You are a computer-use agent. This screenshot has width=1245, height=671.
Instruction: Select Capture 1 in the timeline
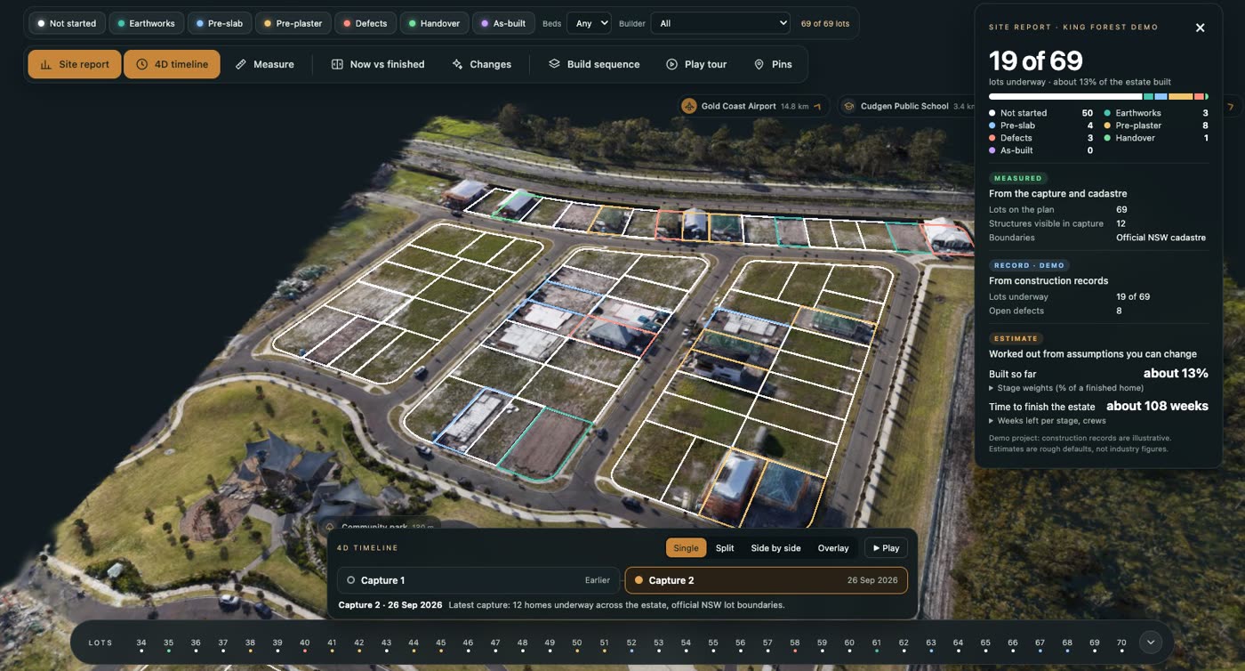(x=478, y=580)
